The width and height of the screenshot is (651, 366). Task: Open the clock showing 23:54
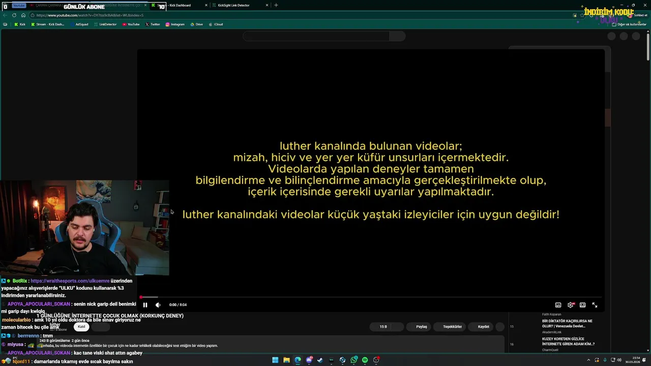tap(633, 360)
